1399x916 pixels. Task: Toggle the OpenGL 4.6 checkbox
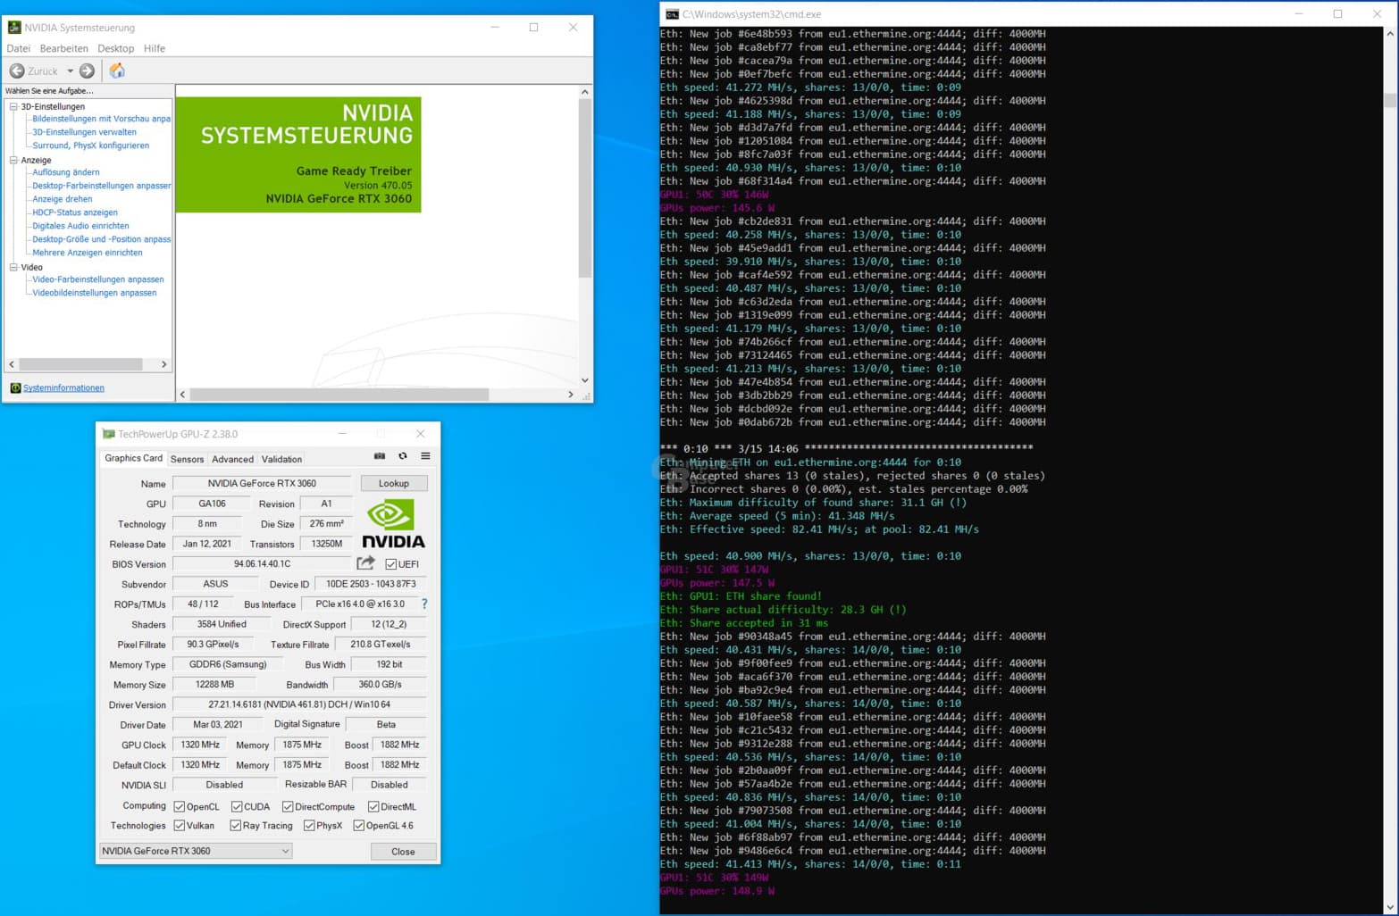(x=359, y=825)
